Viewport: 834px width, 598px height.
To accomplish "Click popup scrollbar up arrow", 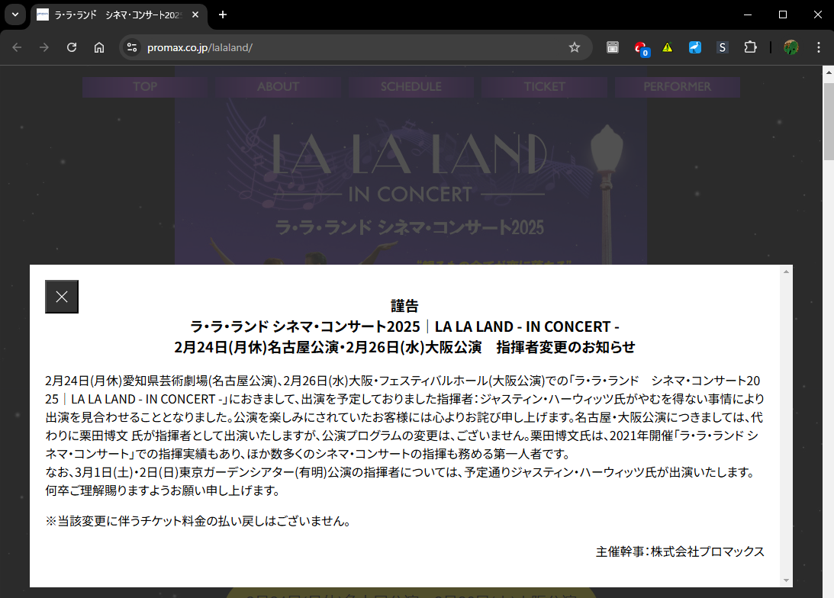I will [x=786, y=272].
